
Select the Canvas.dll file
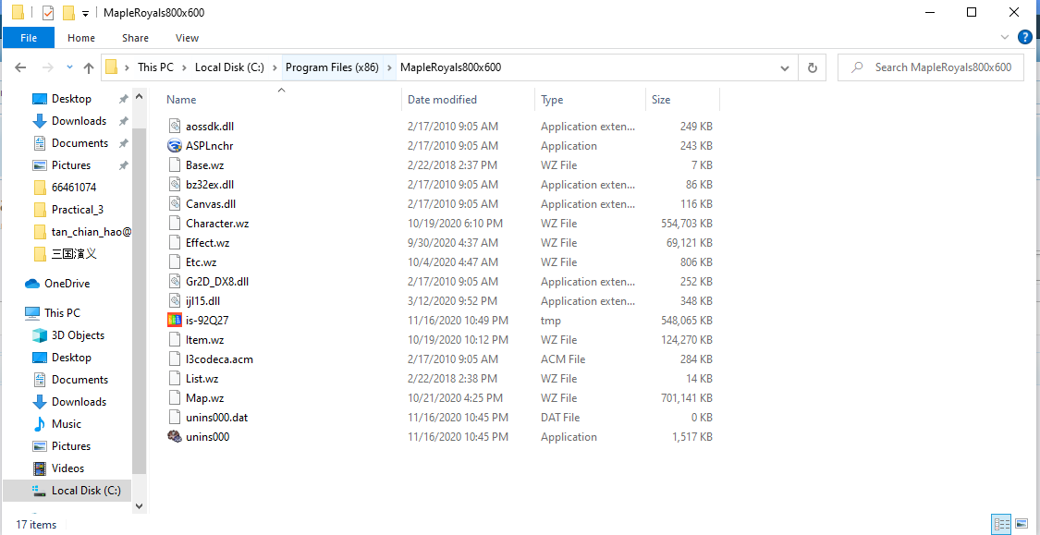211,204
